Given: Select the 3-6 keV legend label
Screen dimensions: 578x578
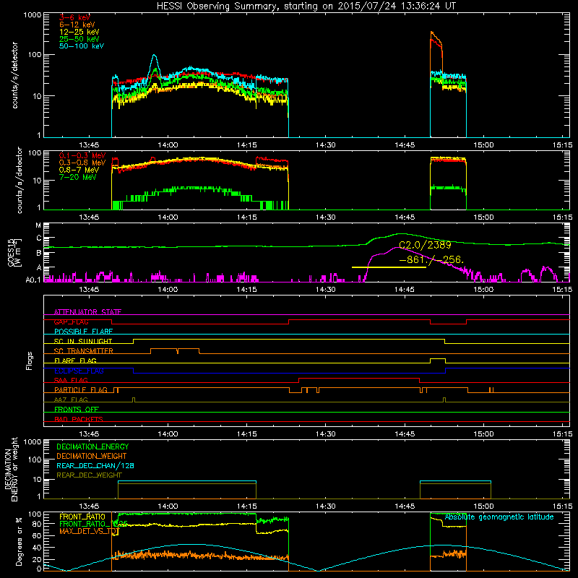Looking at the screenshot, I should (x=75, y=17).
